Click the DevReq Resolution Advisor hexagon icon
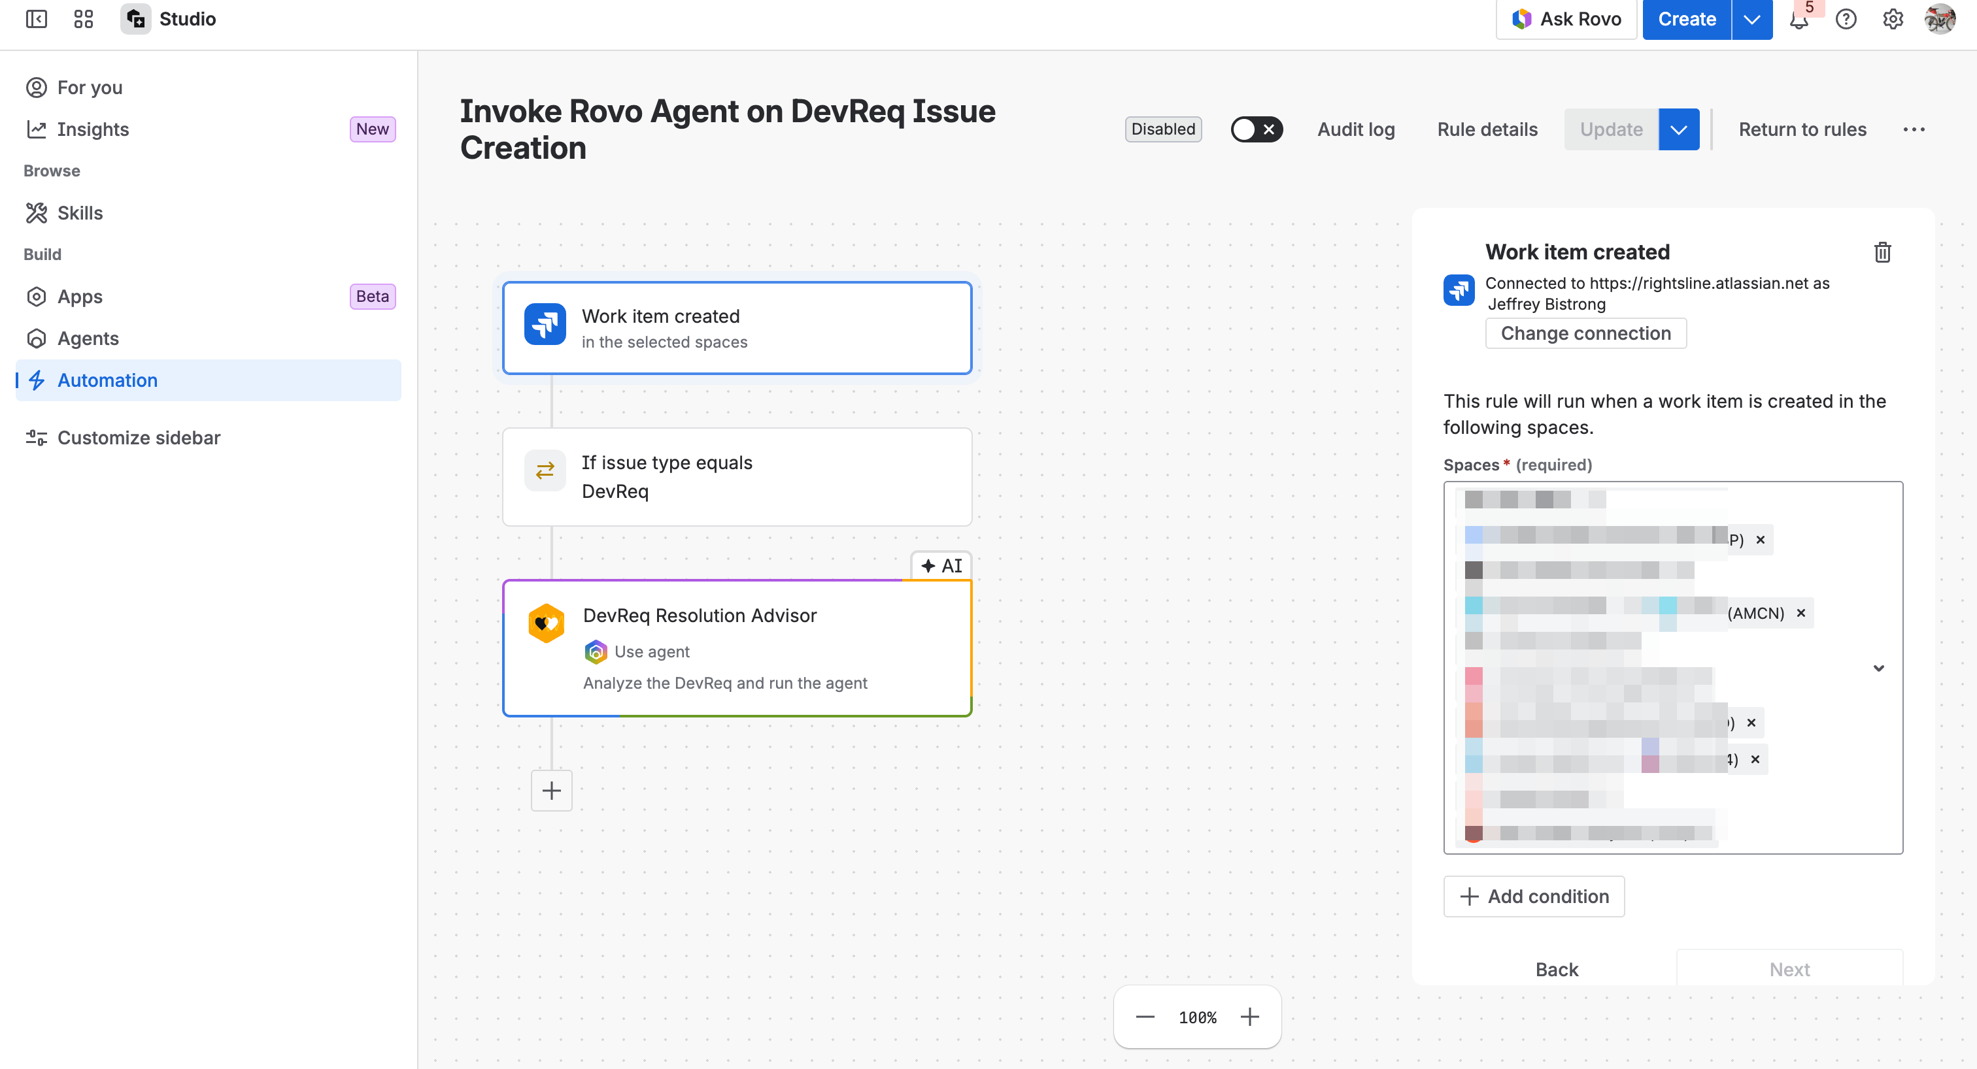Viewport: 1977px width, 1069px height. pyautogui.click(x=547, y=623)
